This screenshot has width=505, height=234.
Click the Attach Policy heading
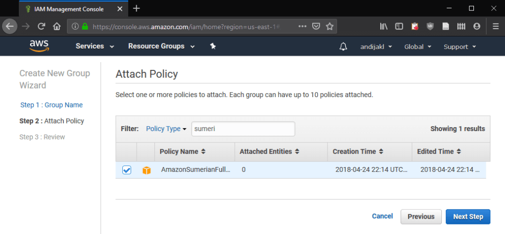click(146, 74)
